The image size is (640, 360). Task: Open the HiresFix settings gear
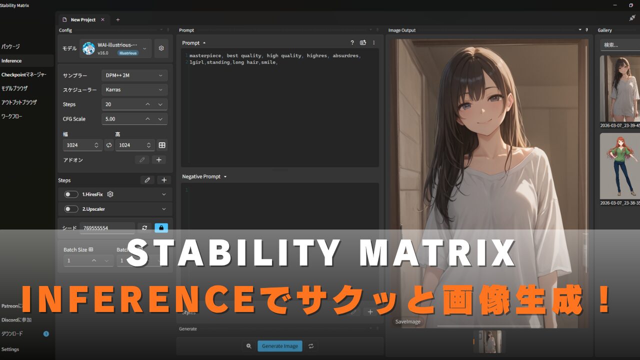pos(110,194)
